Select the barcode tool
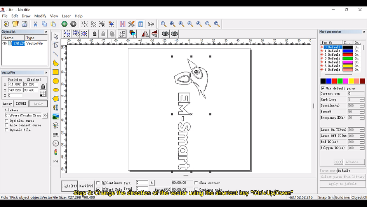Screen dimensions: 367x207 (56, 135)
